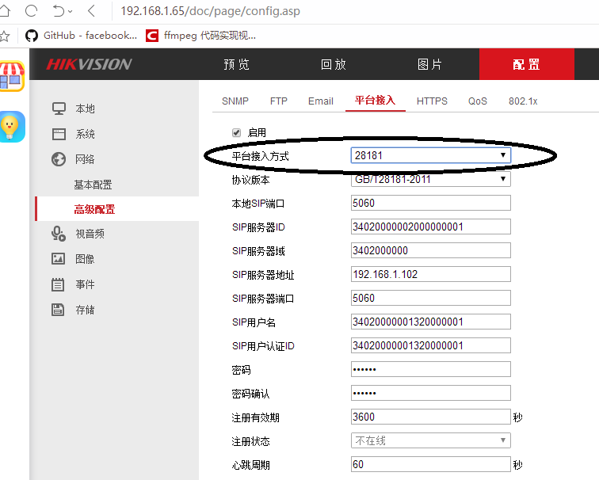Click the 本地SIP端口 field

430,203
